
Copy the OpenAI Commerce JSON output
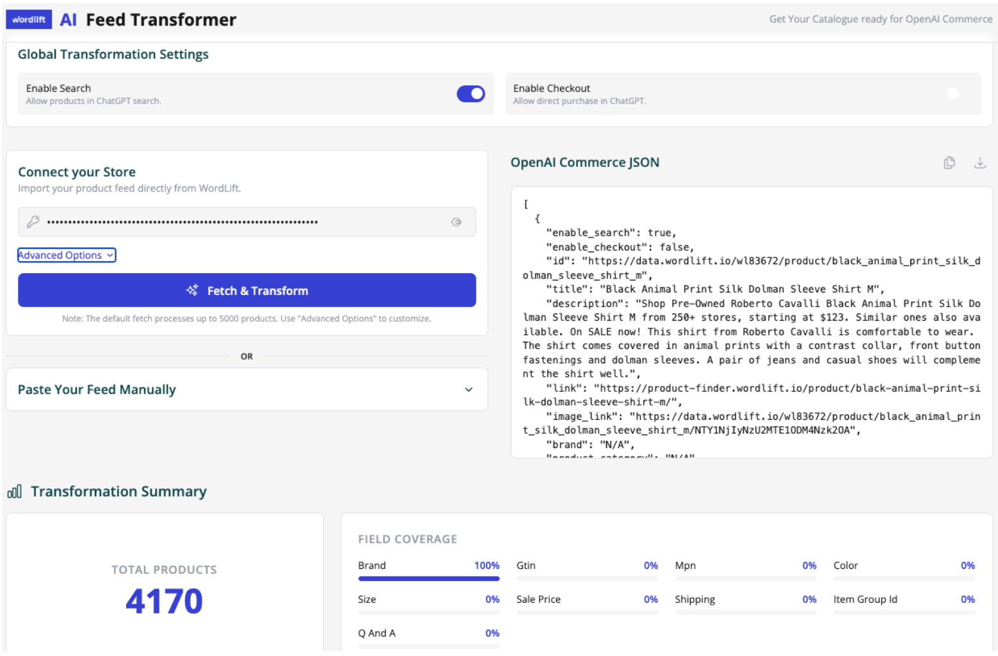click(949, 163)
